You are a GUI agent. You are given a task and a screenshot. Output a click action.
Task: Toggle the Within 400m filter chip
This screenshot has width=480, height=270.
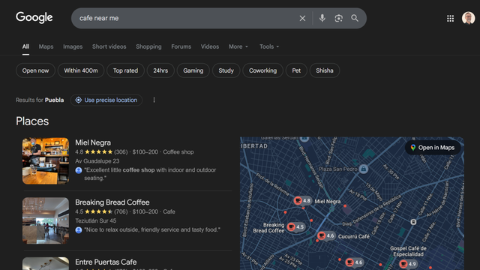tap(81, 70)
